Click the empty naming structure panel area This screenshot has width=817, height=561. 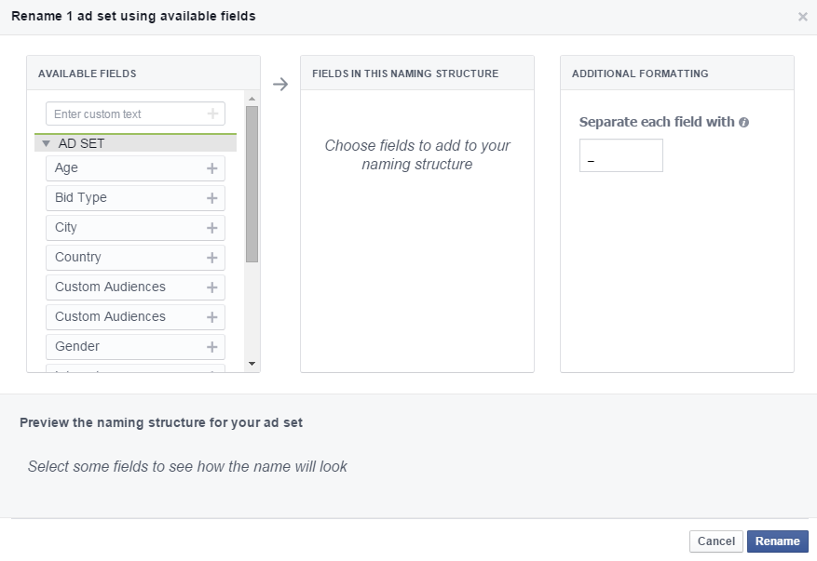[x=416, y=270]
